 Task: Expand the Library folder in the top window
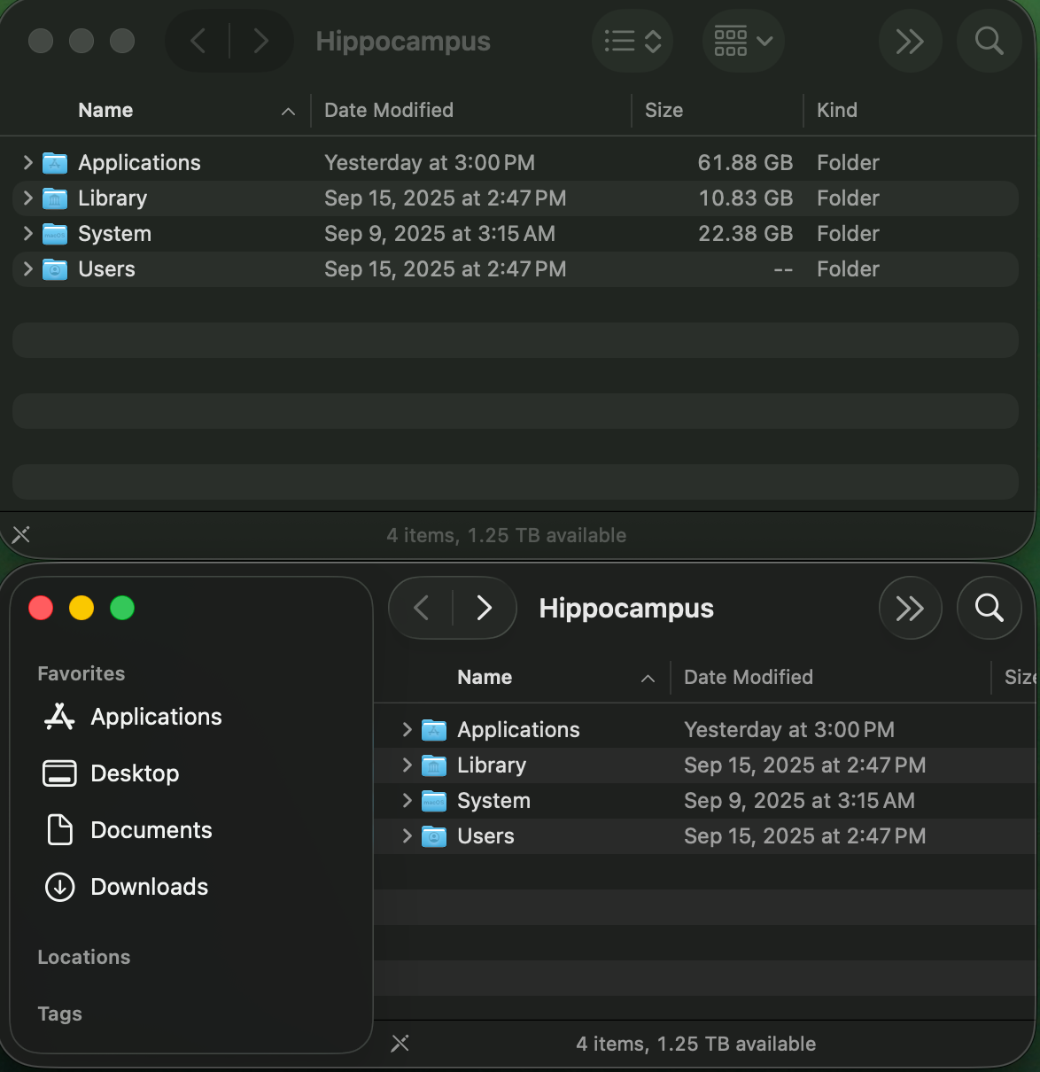point(28,198)
